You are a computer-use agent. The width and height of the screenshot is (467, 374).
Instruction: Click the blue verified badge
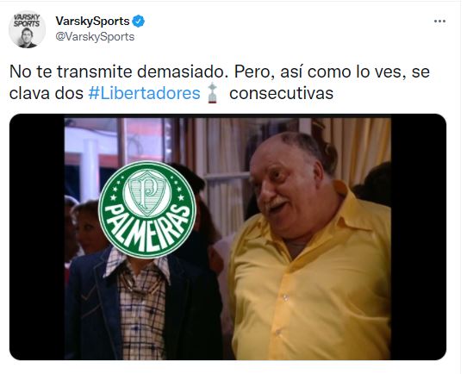click(x=138, y=22)
